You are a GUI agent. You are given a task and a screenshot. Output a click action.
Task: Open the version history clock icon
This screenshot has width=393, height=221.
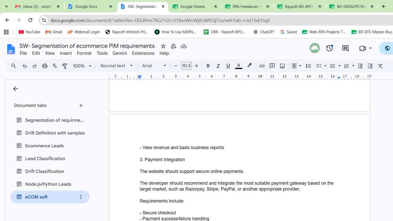pos(330,48)
